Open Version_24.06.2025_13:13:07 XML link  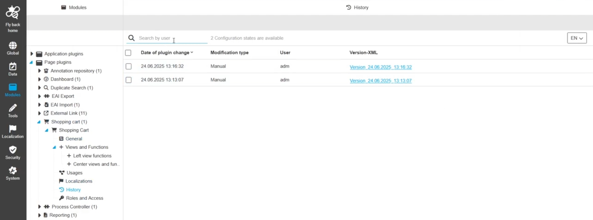pos(381,81)
